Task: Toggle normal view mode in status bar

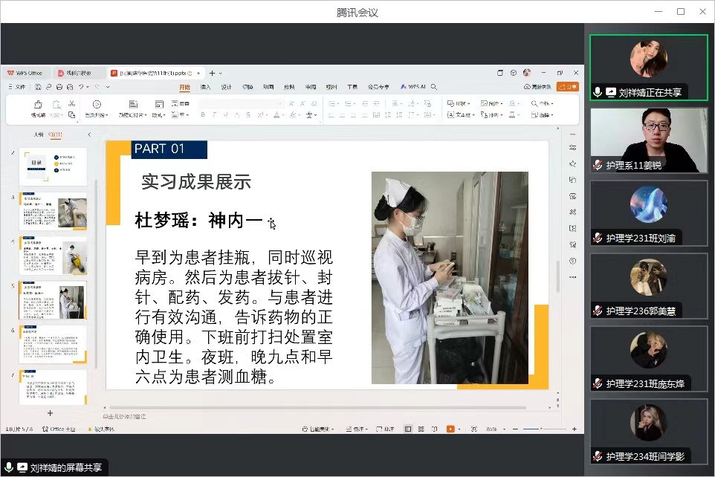Action: 408,429
